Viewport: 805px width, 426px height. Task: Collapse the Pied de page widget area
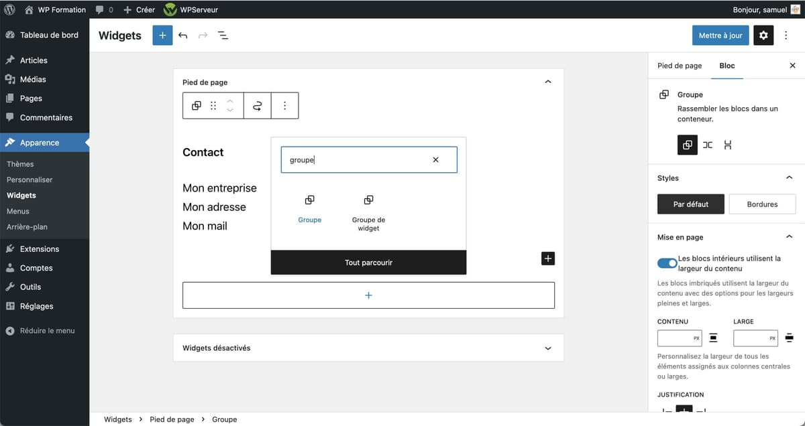pyautogui.click(x=547, y=81)
